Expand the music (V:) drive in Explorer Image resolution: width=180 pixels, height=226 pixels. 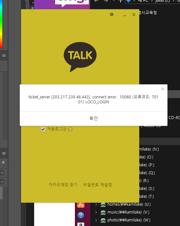tap(96, 212)
